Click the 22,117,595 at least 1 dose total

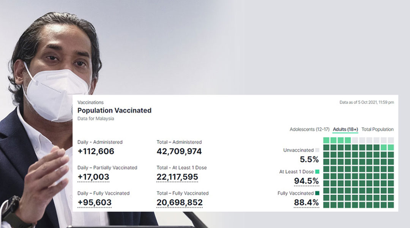(x=177, y=177)
